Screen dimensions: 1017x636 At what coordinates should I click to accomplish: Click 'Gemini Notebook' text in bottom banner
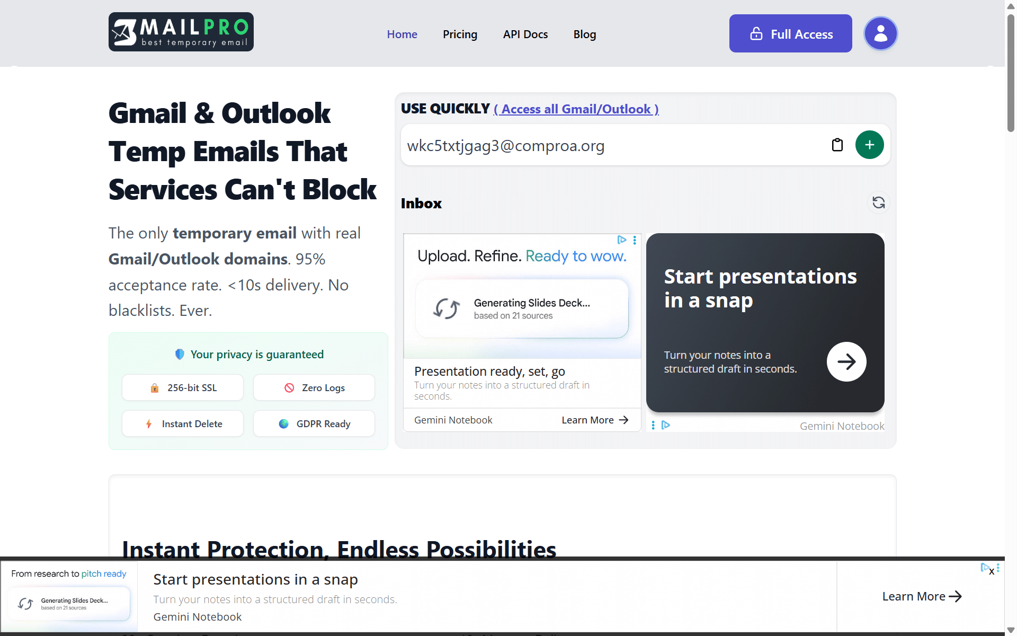(x=197, y=617)
